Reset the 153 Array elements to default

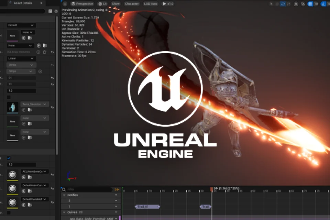pyautogui.click(x=52, y=52)
